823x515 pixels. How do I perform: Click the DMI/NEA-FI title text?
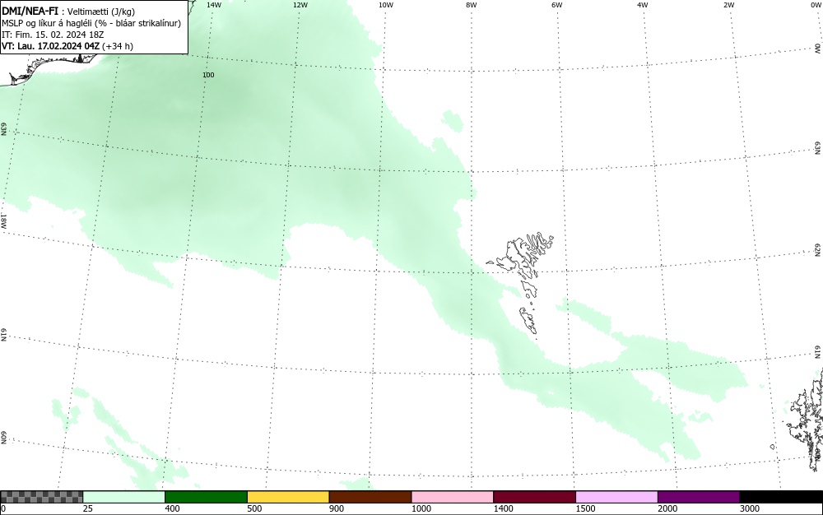coord(30,11)
